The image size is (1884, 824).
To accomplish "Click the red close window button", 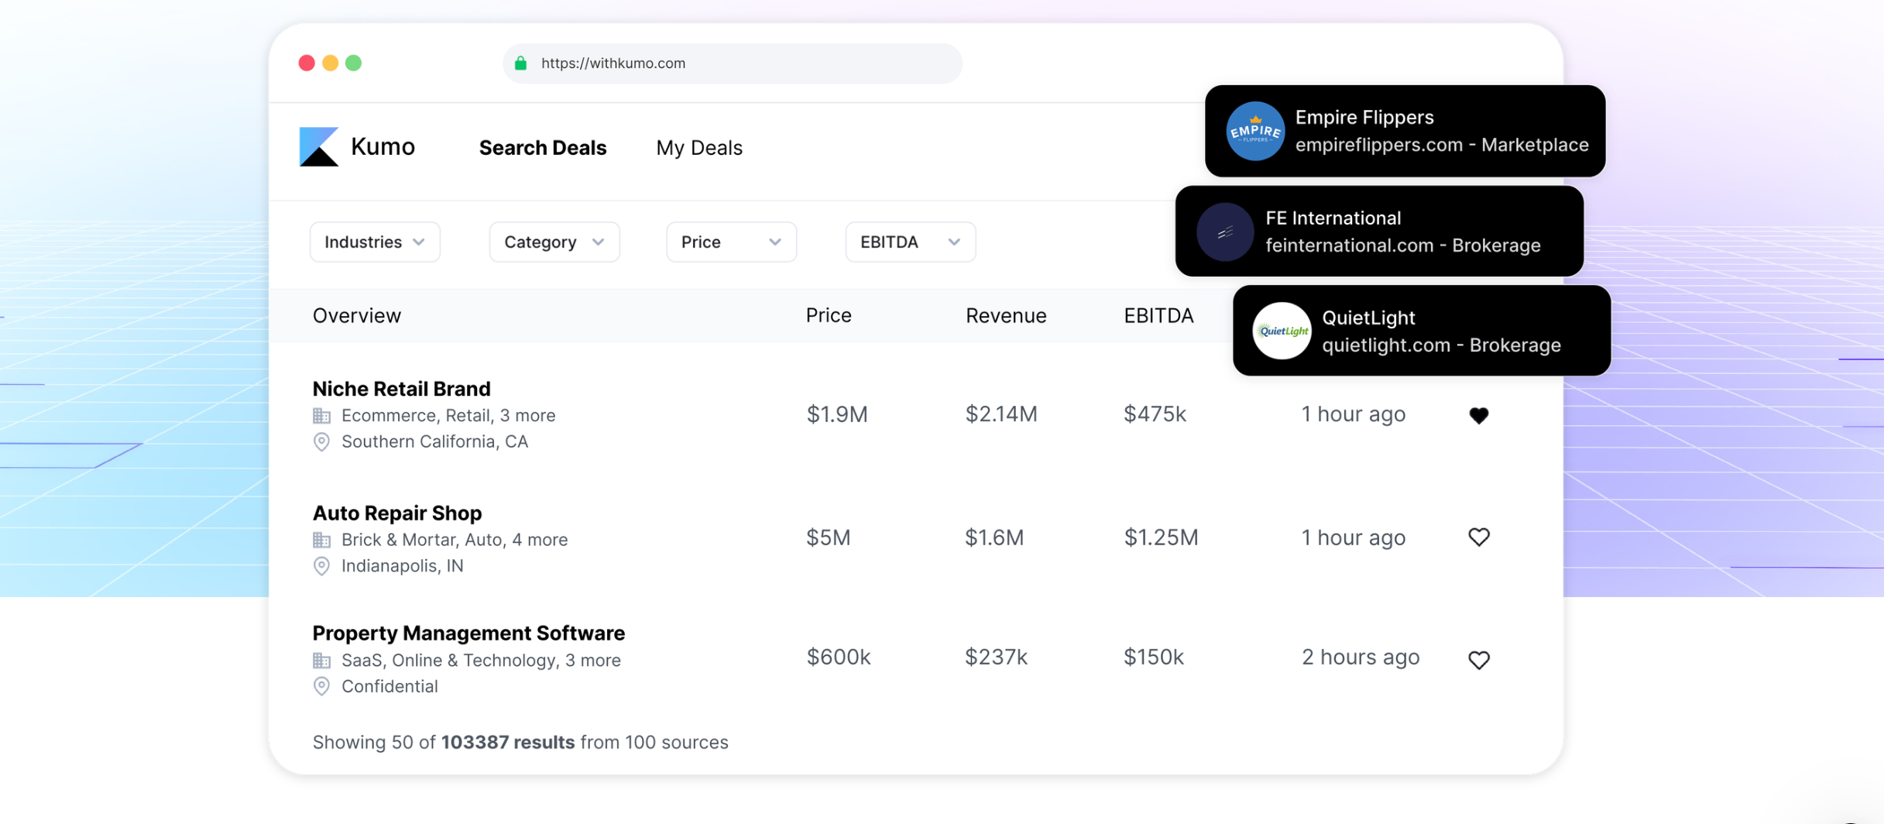I will click(307, 63).
